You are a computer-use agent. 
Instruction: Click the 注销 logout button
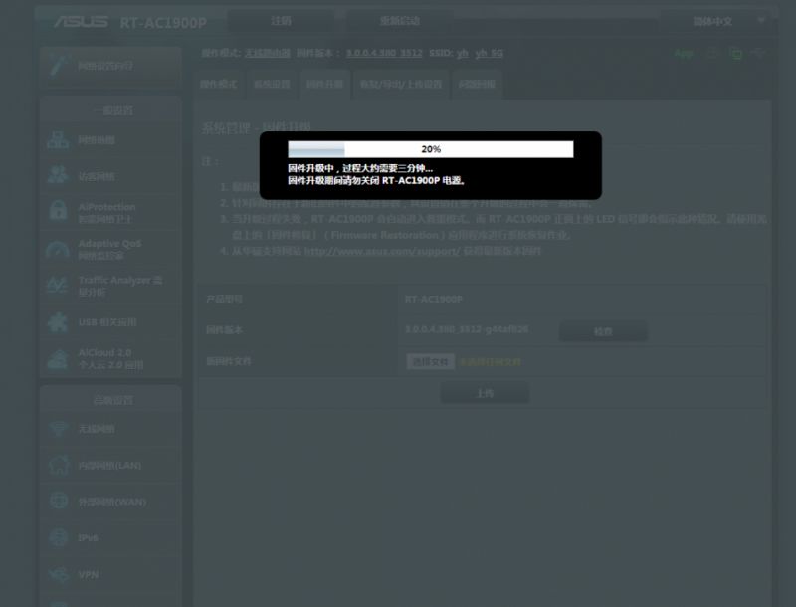pyautogui.click(x=282, y=21)
